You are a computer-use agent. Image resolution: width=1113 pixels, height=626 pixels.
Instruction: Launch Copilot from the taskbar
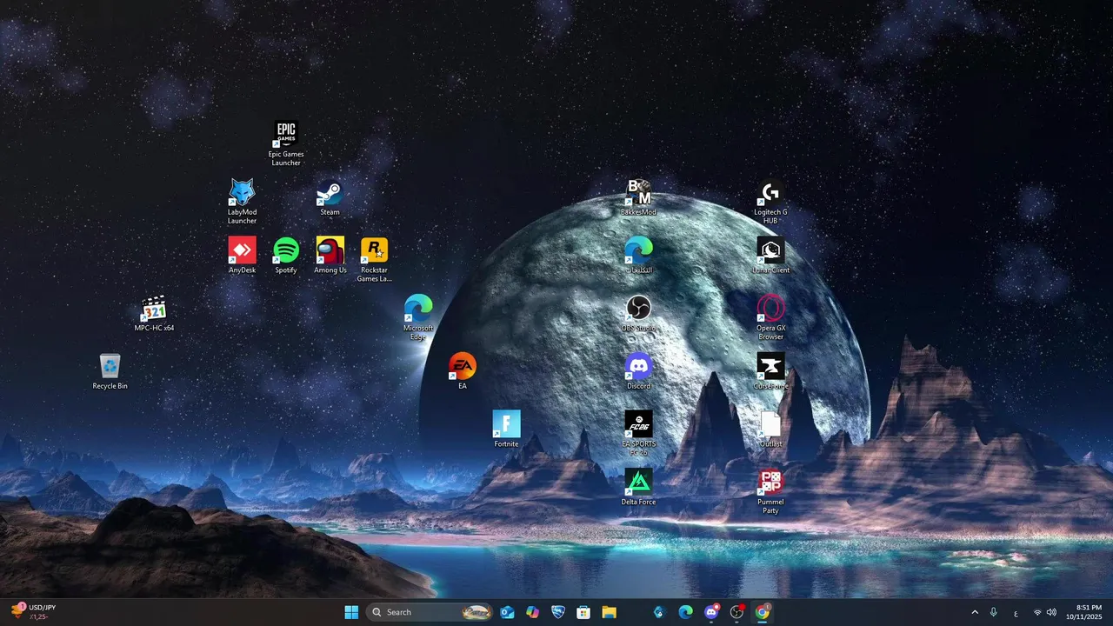[532, 612]
